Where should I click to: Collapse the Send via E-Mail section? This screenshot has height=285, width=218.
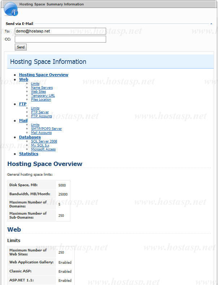pyautogui.click(x=211, y=23)
